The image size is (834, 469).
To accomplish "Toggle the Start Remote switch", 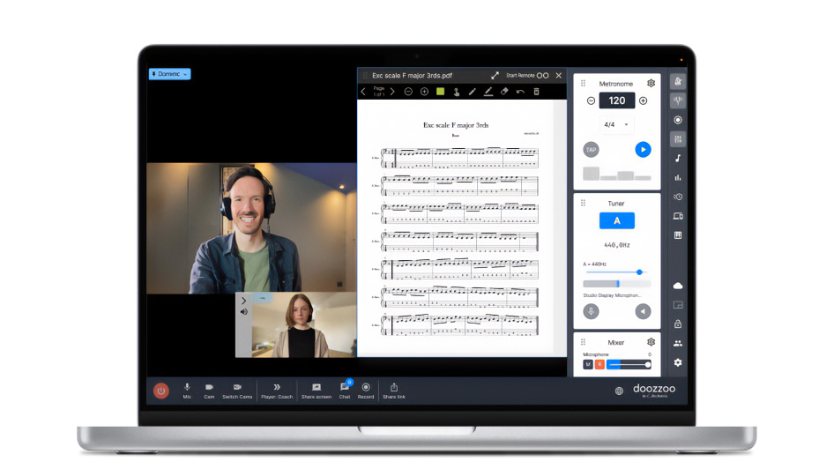I will pyautogui.click(x=542, y=76).
